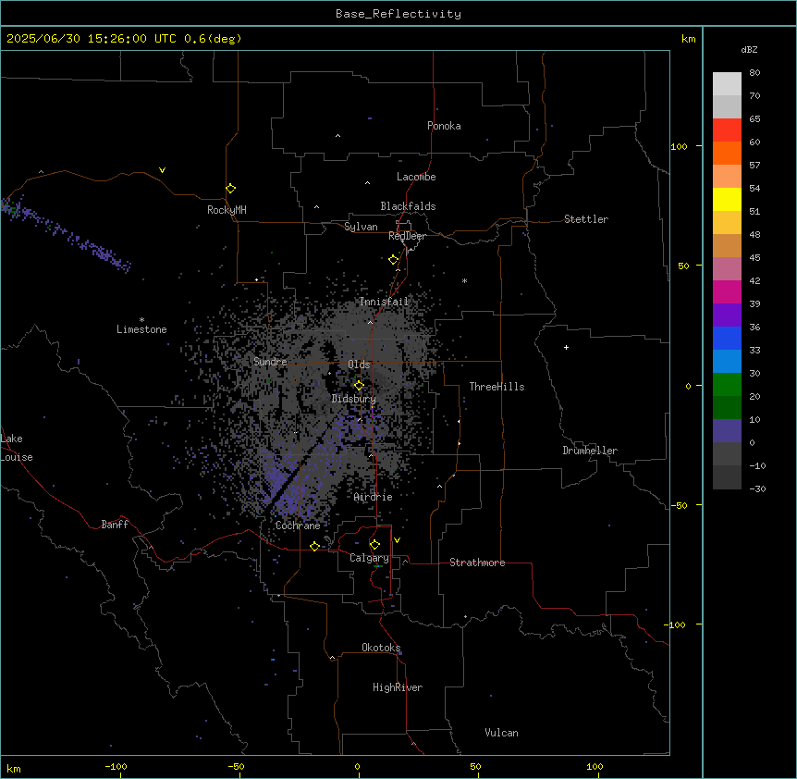Click the Didsbury label
The height and width of the screenshot is (779, 797).
coord(354,399)
